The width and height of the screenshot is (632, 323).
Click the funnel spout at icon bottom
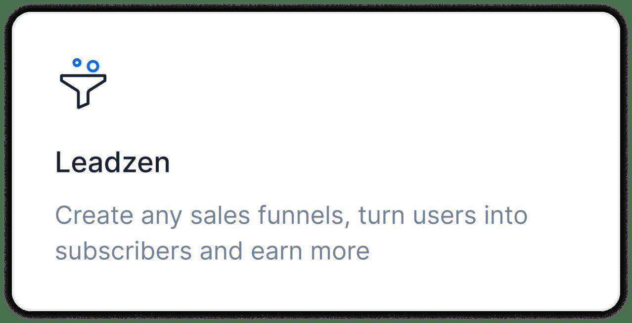pyautogui.click(x=83, y=101)
